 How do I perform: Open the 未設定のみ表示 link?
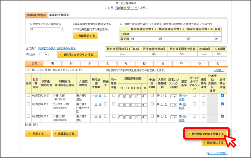click(47, 48)
